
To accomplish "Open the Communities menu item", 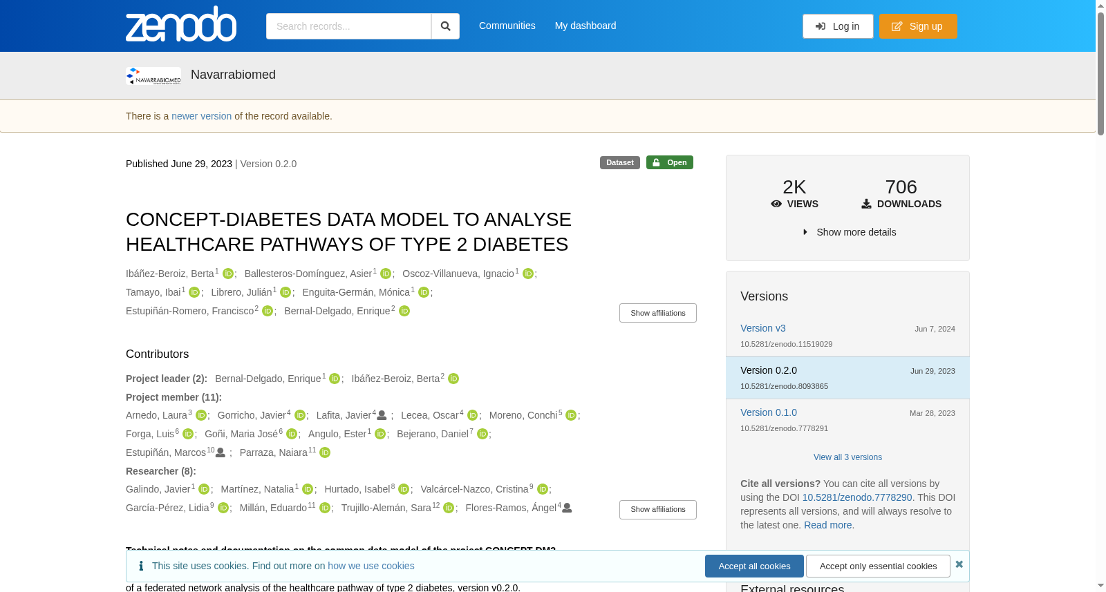I will pyautogui.click(x=507, y=26).
